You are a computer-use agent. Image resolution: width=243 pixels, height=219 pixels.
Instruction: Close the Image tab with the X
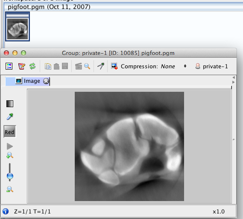tap(46, 81)
